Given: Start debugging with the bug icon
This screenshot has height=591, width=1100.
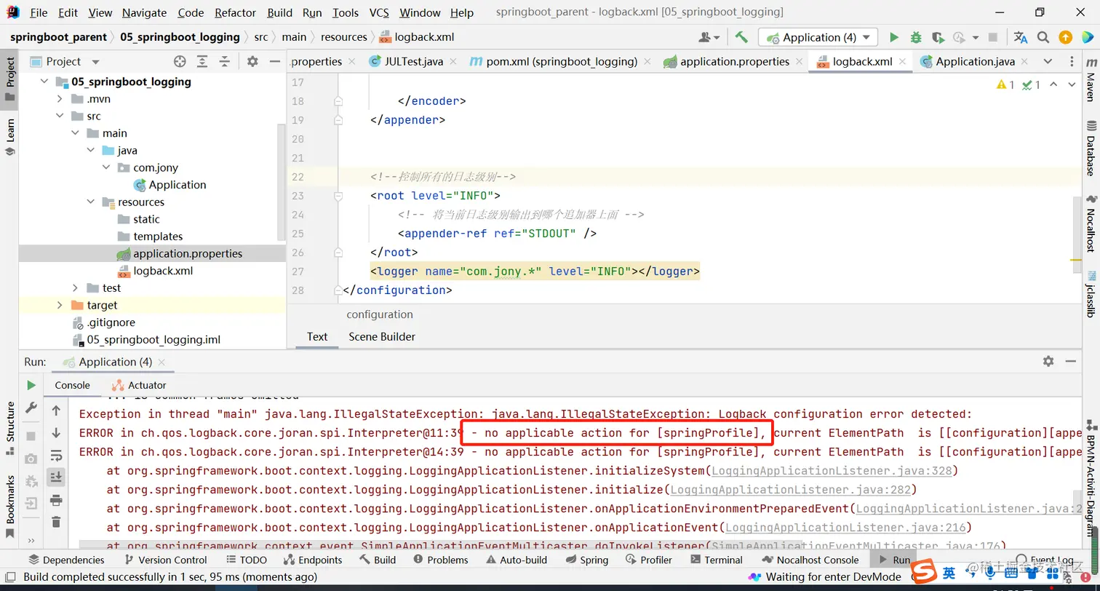Looking at the screenshot, I should coord(916,37).
